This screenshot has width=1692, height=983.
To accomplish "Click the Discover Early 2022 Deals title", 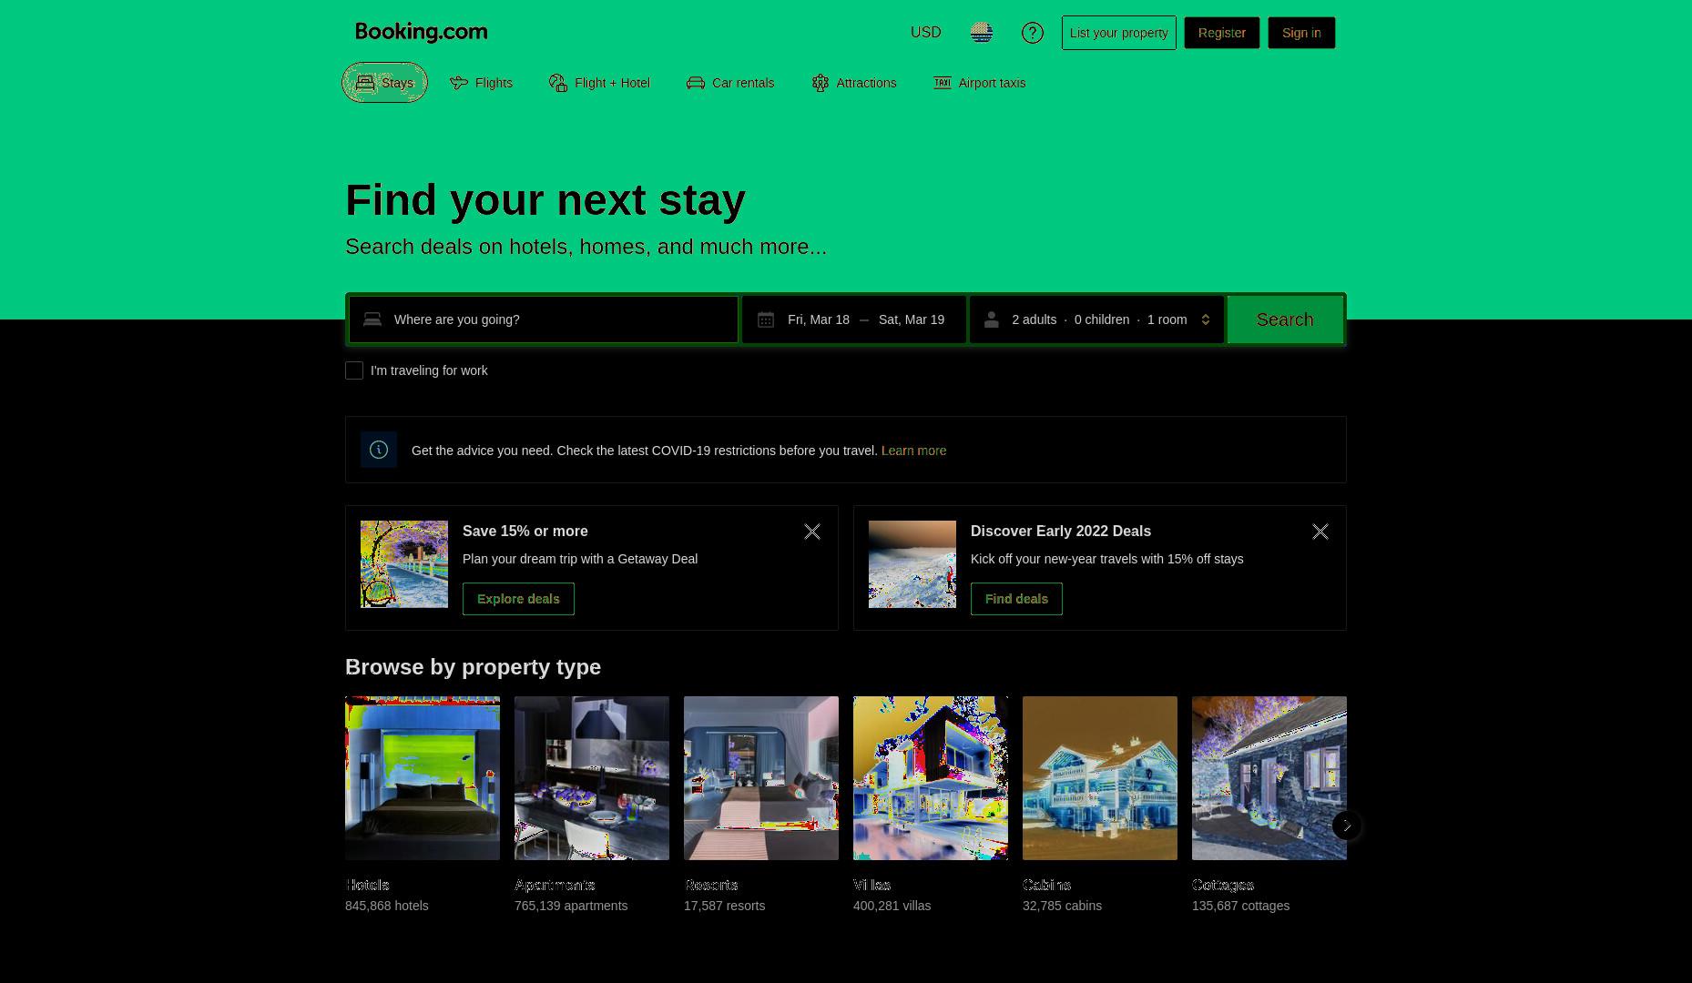I will point(1061,531).
